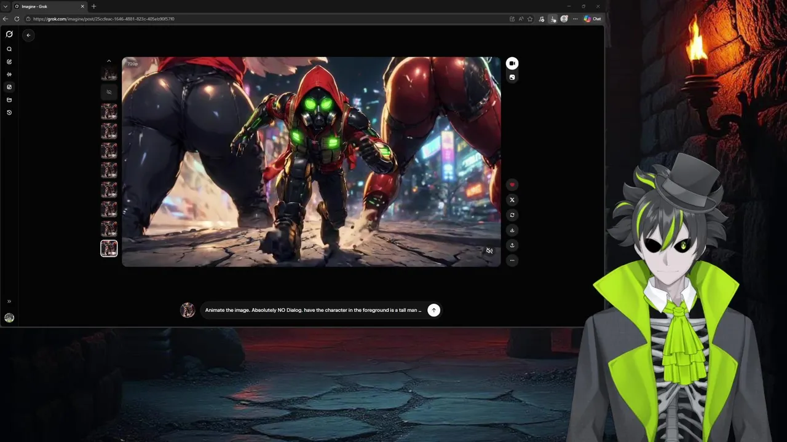View site info via the lock icon

[x=28, y=19]
